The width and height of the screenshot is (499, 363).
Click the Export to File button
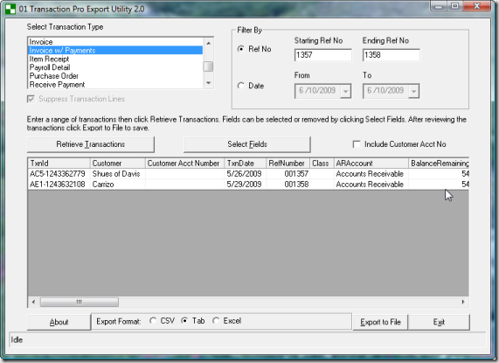[x=380, y=322]
